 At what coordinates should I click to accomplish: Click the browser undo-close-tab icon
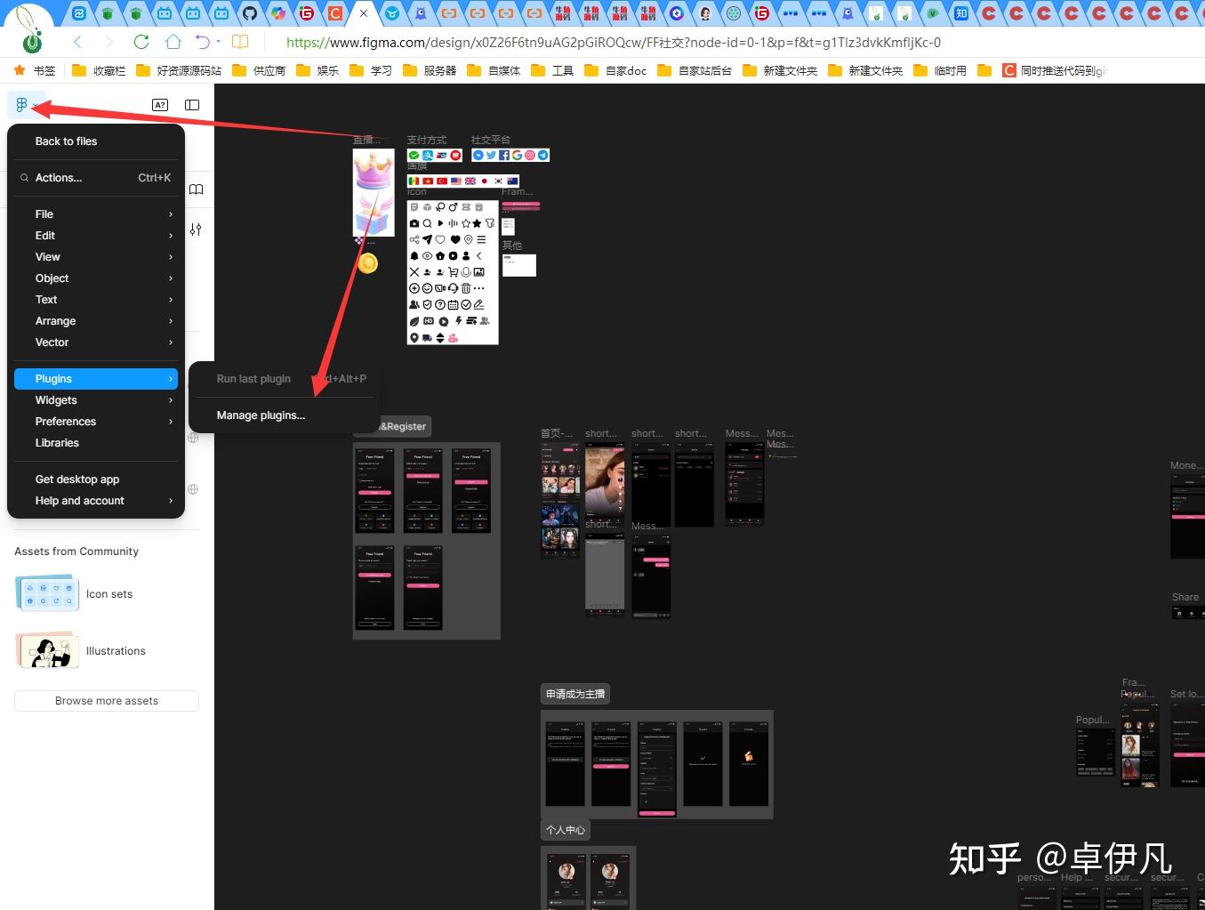[x=205, y=42]
